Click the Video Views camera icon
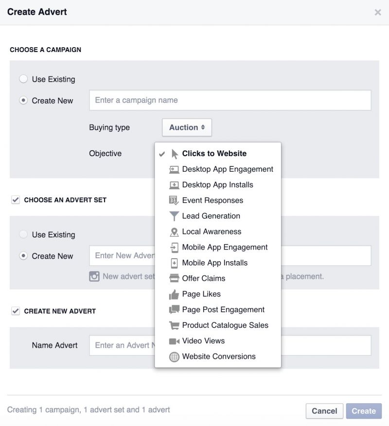This screenshot has height=426, width=389. [x=174, y=341]
